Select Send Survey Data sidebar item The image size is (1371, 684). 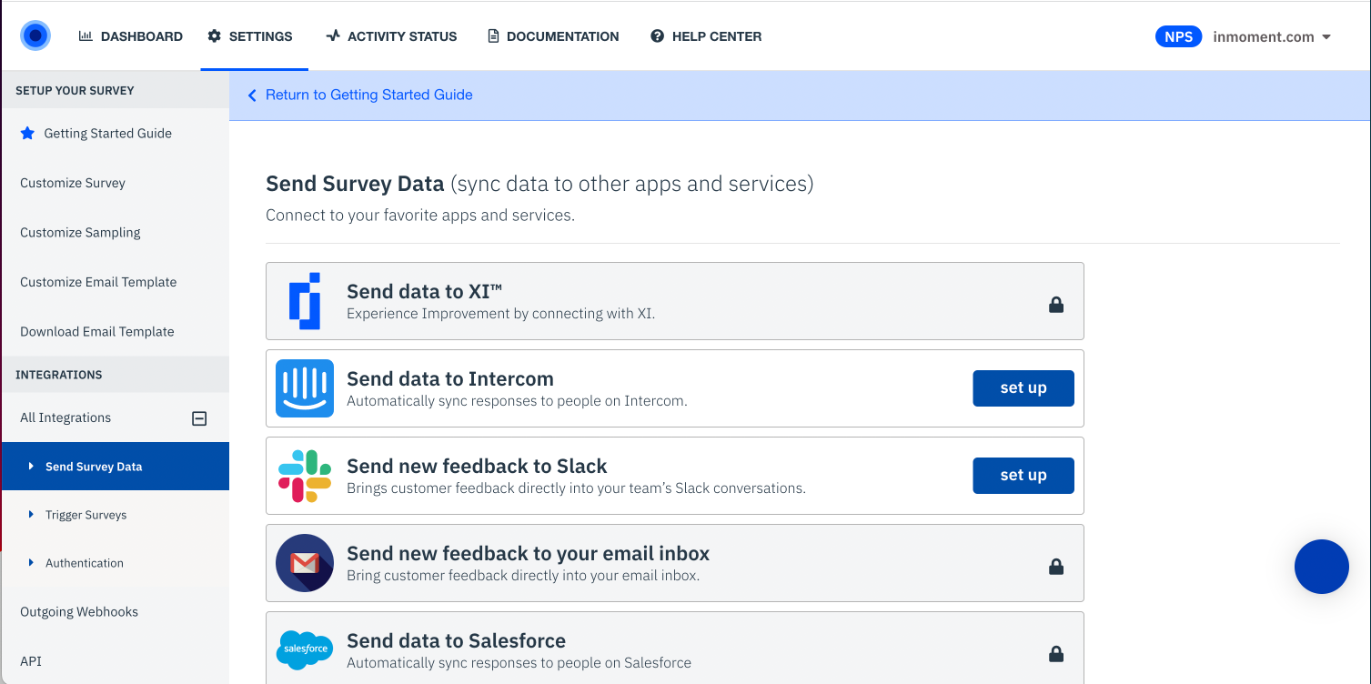(115, 467)
